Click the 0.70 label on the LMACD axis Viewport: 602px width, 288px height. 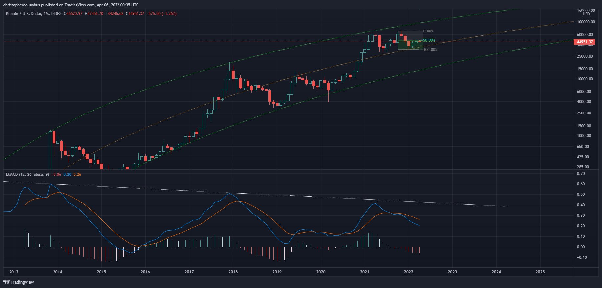pos(581,174)
